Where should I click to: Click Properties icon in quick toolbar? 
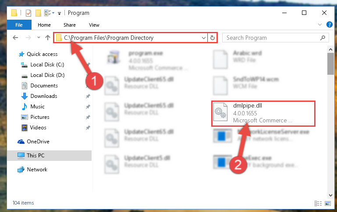28,13
